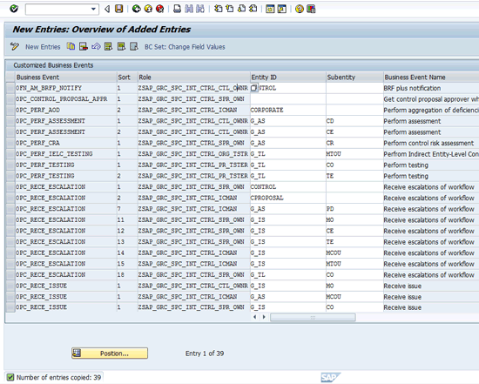
Task: Click the Delete row icon in application toolbar
Action: (x=84, y=46)
